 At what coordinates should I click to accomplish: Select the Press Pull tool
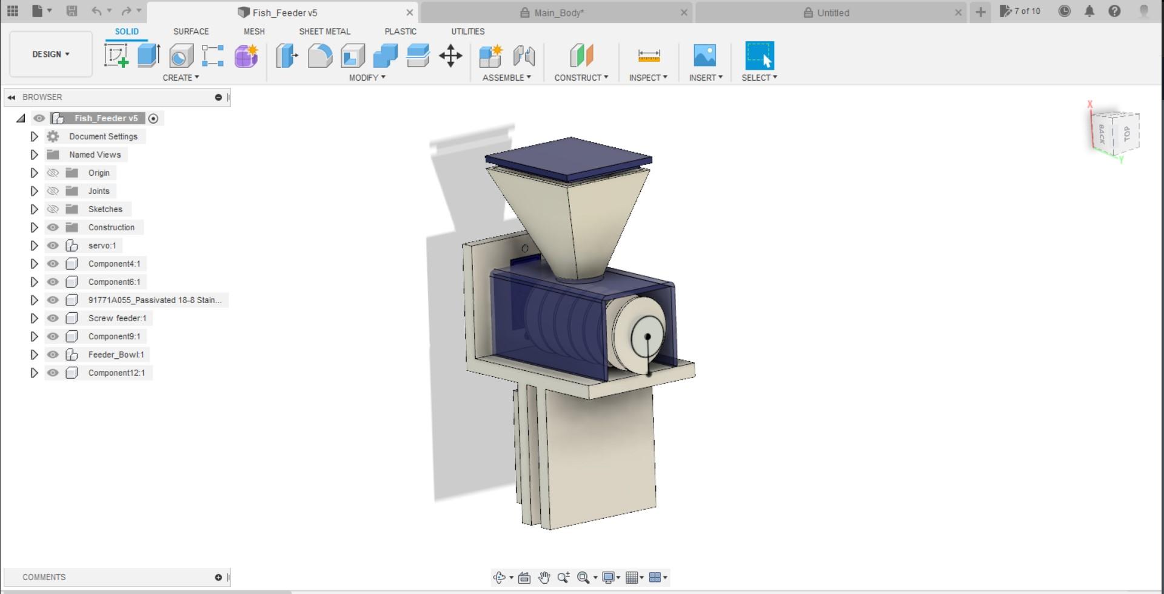click(x=287, y=56)
